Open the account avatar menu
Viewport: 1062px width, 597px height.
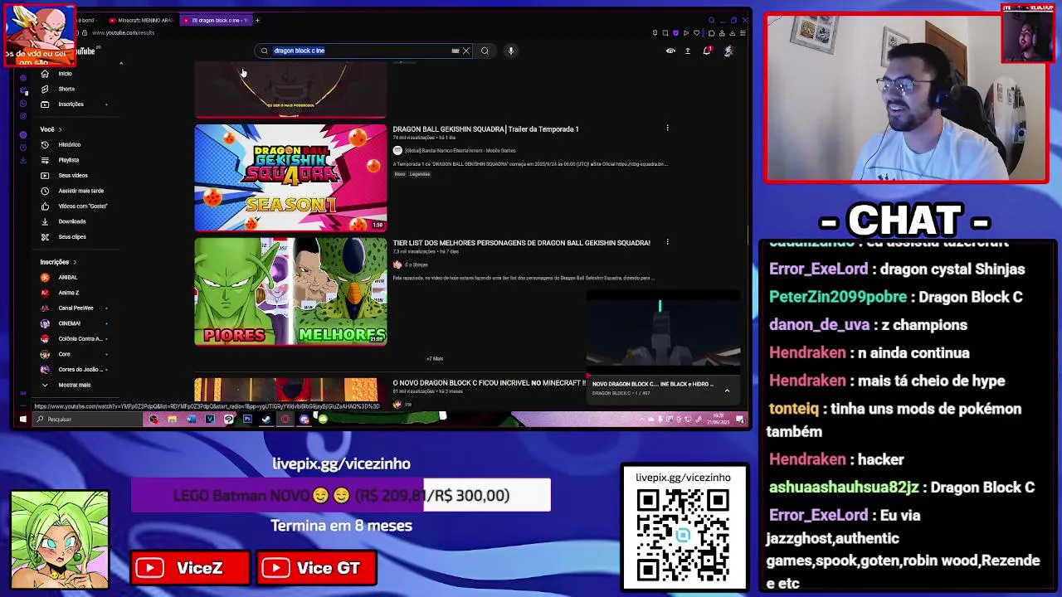(728, 51)
